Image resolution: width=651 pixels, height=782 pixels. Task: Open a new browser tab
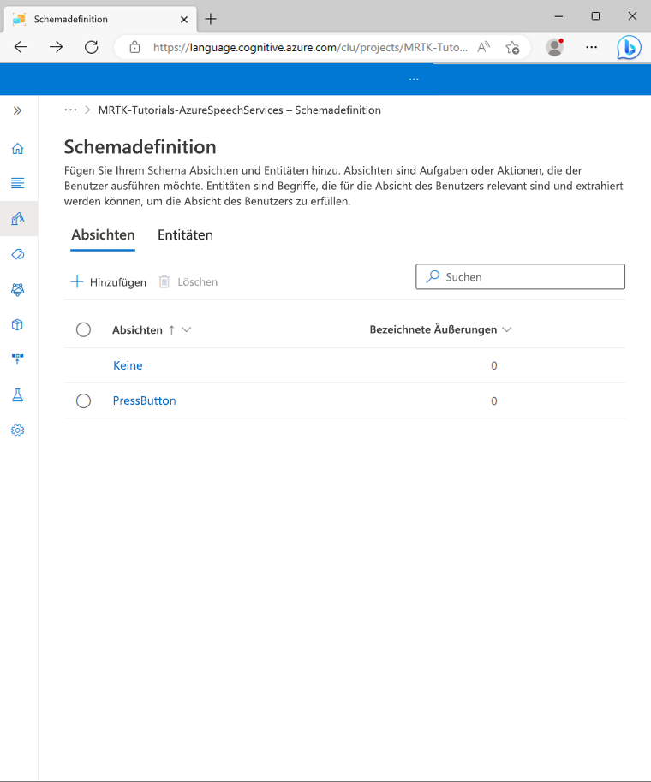pos(211,19)
